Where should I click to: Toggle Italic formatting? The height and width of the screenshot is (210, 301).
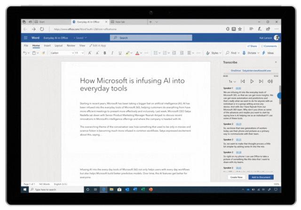coord(112,53)
